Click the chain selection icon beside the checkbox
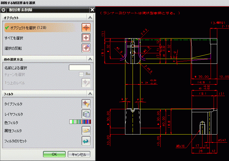Viewport: 229px width, 161px height. pos(88,74)
